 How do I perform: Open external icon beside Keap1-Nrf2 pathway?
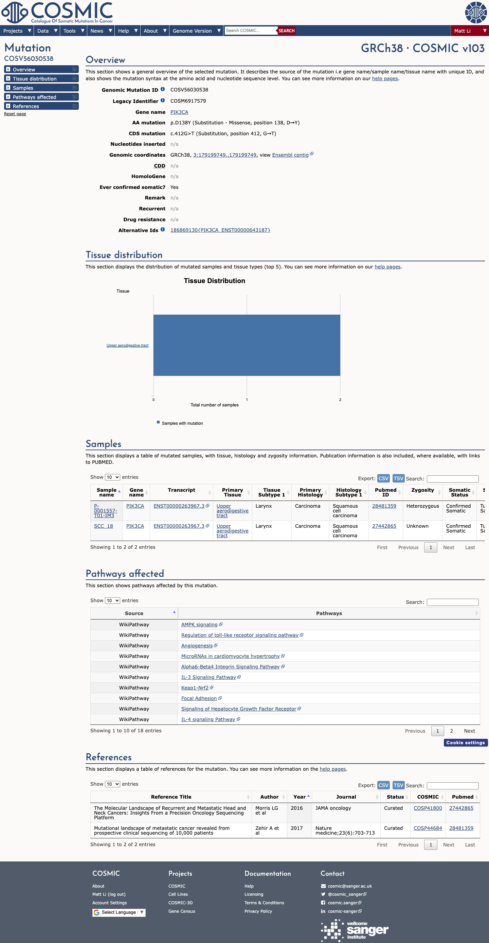pyautogui.click(x=212, y=687)
